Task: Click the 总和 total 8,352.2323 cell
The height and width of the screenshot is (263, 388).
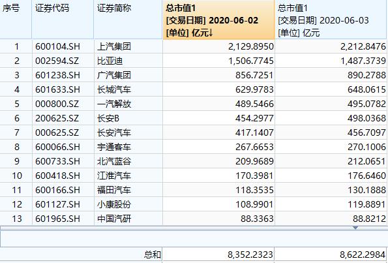Action: coord(218,255)
